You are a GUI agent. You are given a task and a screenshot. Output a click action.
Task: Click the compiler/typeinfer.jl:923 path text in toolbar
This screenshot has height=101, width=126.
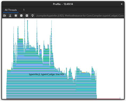click(x=80, y=16)
